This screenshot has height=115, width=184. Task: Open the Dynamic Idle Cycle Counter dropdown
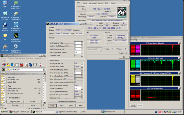[x=82, y=94]
